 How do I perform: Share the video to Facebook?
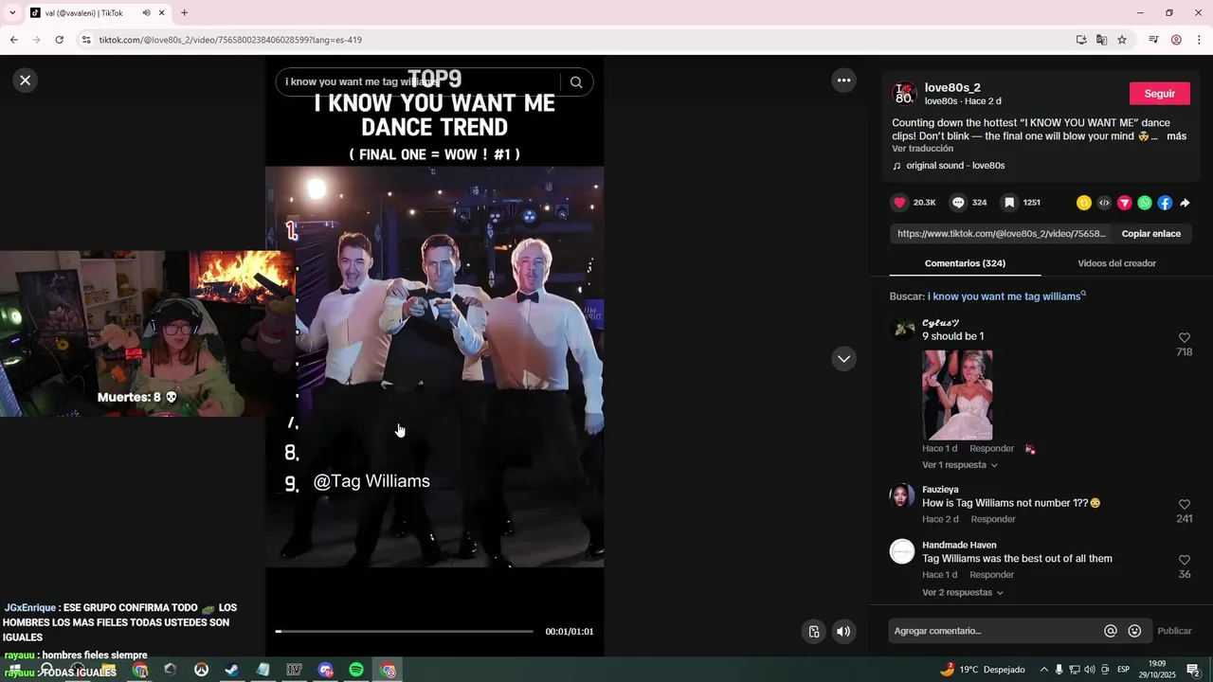(x=1165, y=203)
